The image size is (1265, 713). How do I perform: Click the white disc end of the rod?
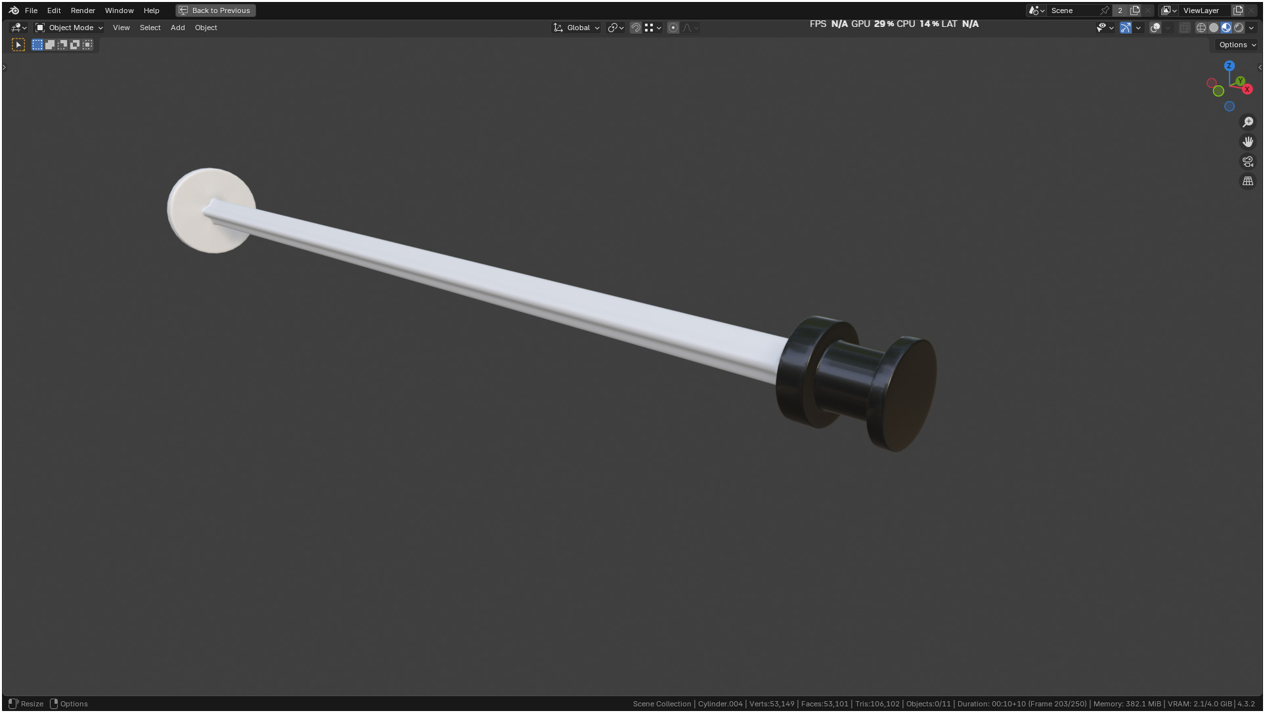click(211, 210)
